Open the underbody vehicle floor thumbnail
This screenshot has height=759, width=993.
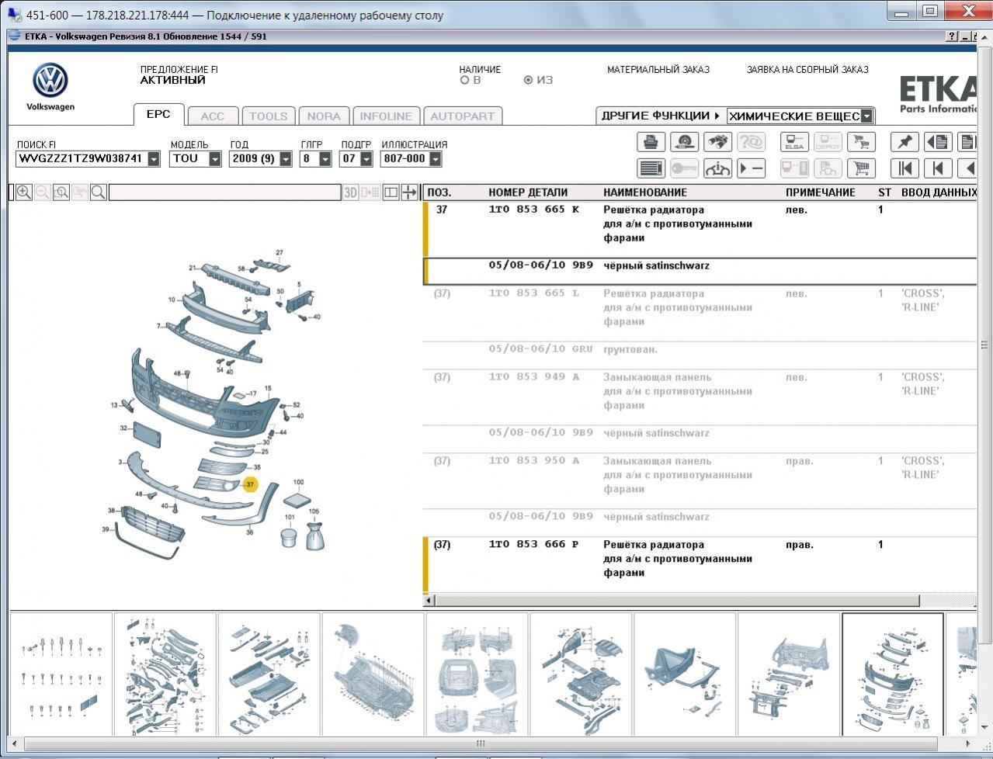pyautogui.click(x=373, y=674)
